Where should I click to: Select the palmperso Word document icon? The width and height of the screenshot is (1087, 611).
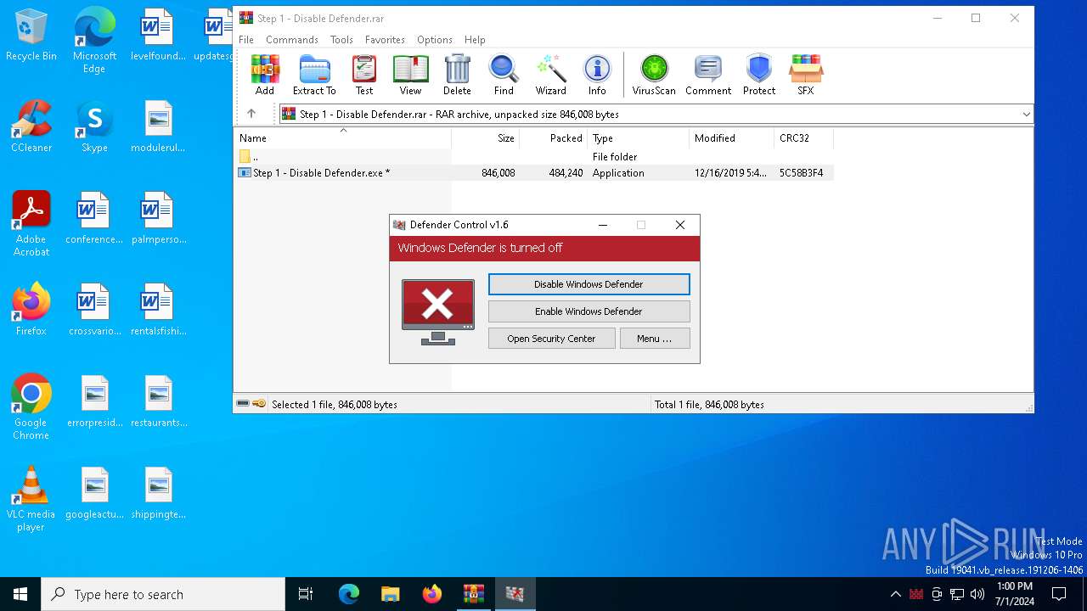[158, 218]
